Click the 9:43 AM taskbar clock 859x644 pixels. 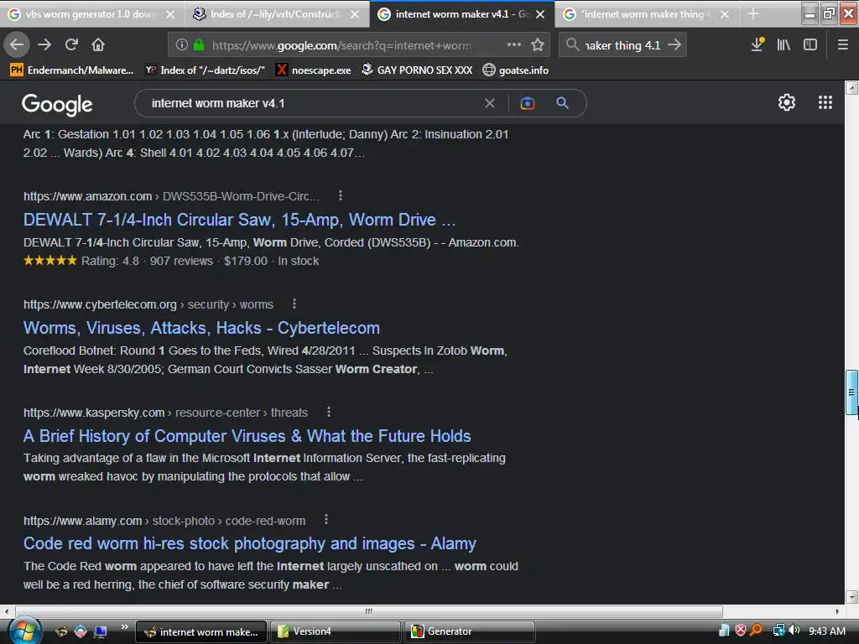(826, 631)
